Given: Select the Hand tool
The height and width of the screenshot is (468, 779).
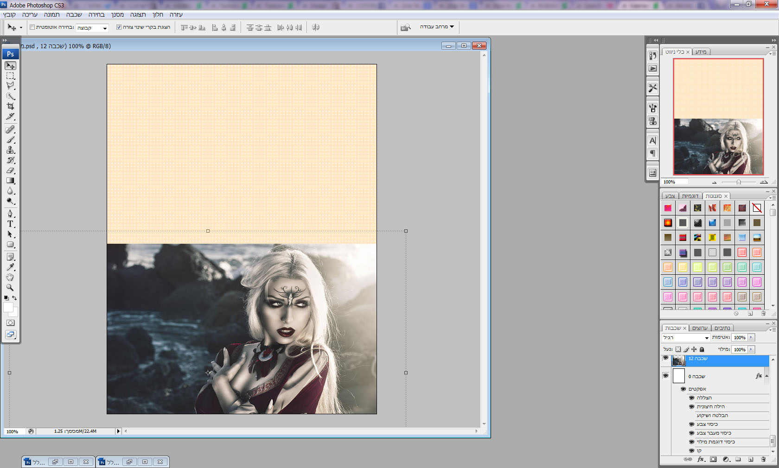Looking at the screenshot, I should 10,277.
